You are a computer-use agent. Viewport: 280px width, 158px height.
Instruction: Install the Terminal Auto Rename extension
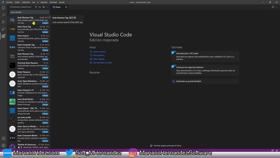pos(45,68)
